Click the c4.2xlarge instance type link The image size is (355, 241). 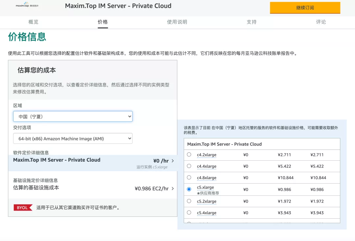tap(207, 155)
